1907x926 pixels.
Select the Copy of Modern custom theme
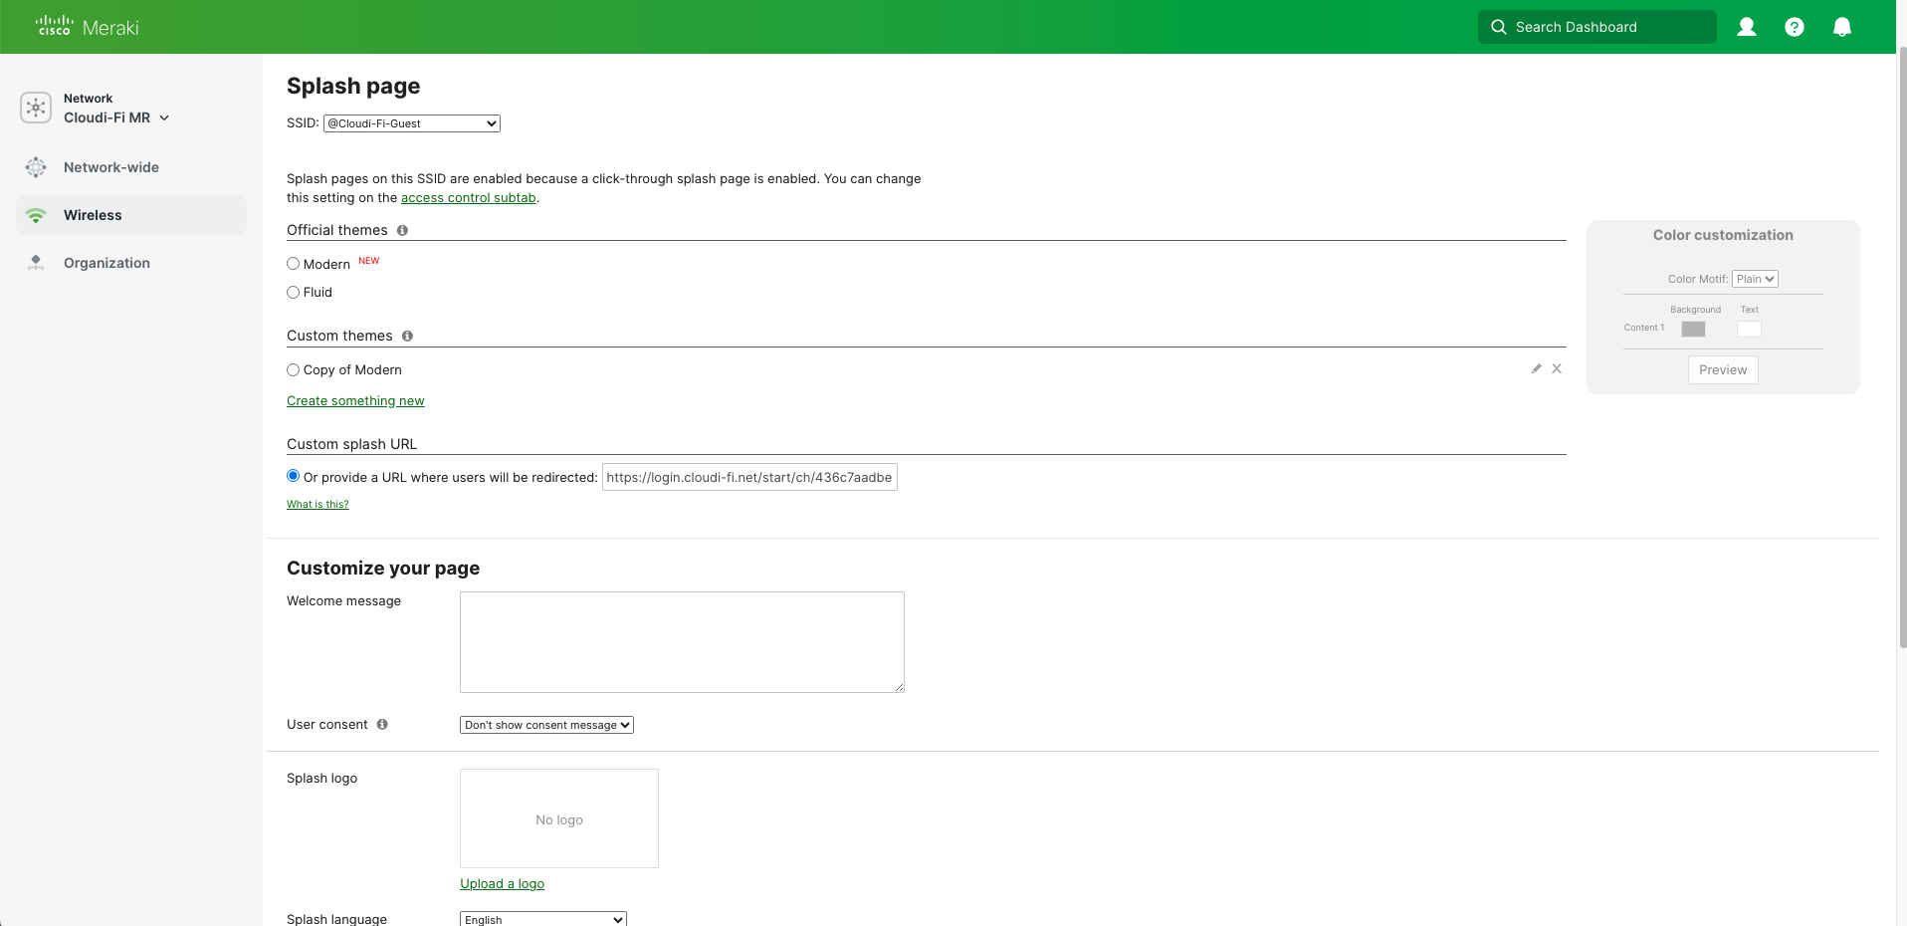(293, 369)
